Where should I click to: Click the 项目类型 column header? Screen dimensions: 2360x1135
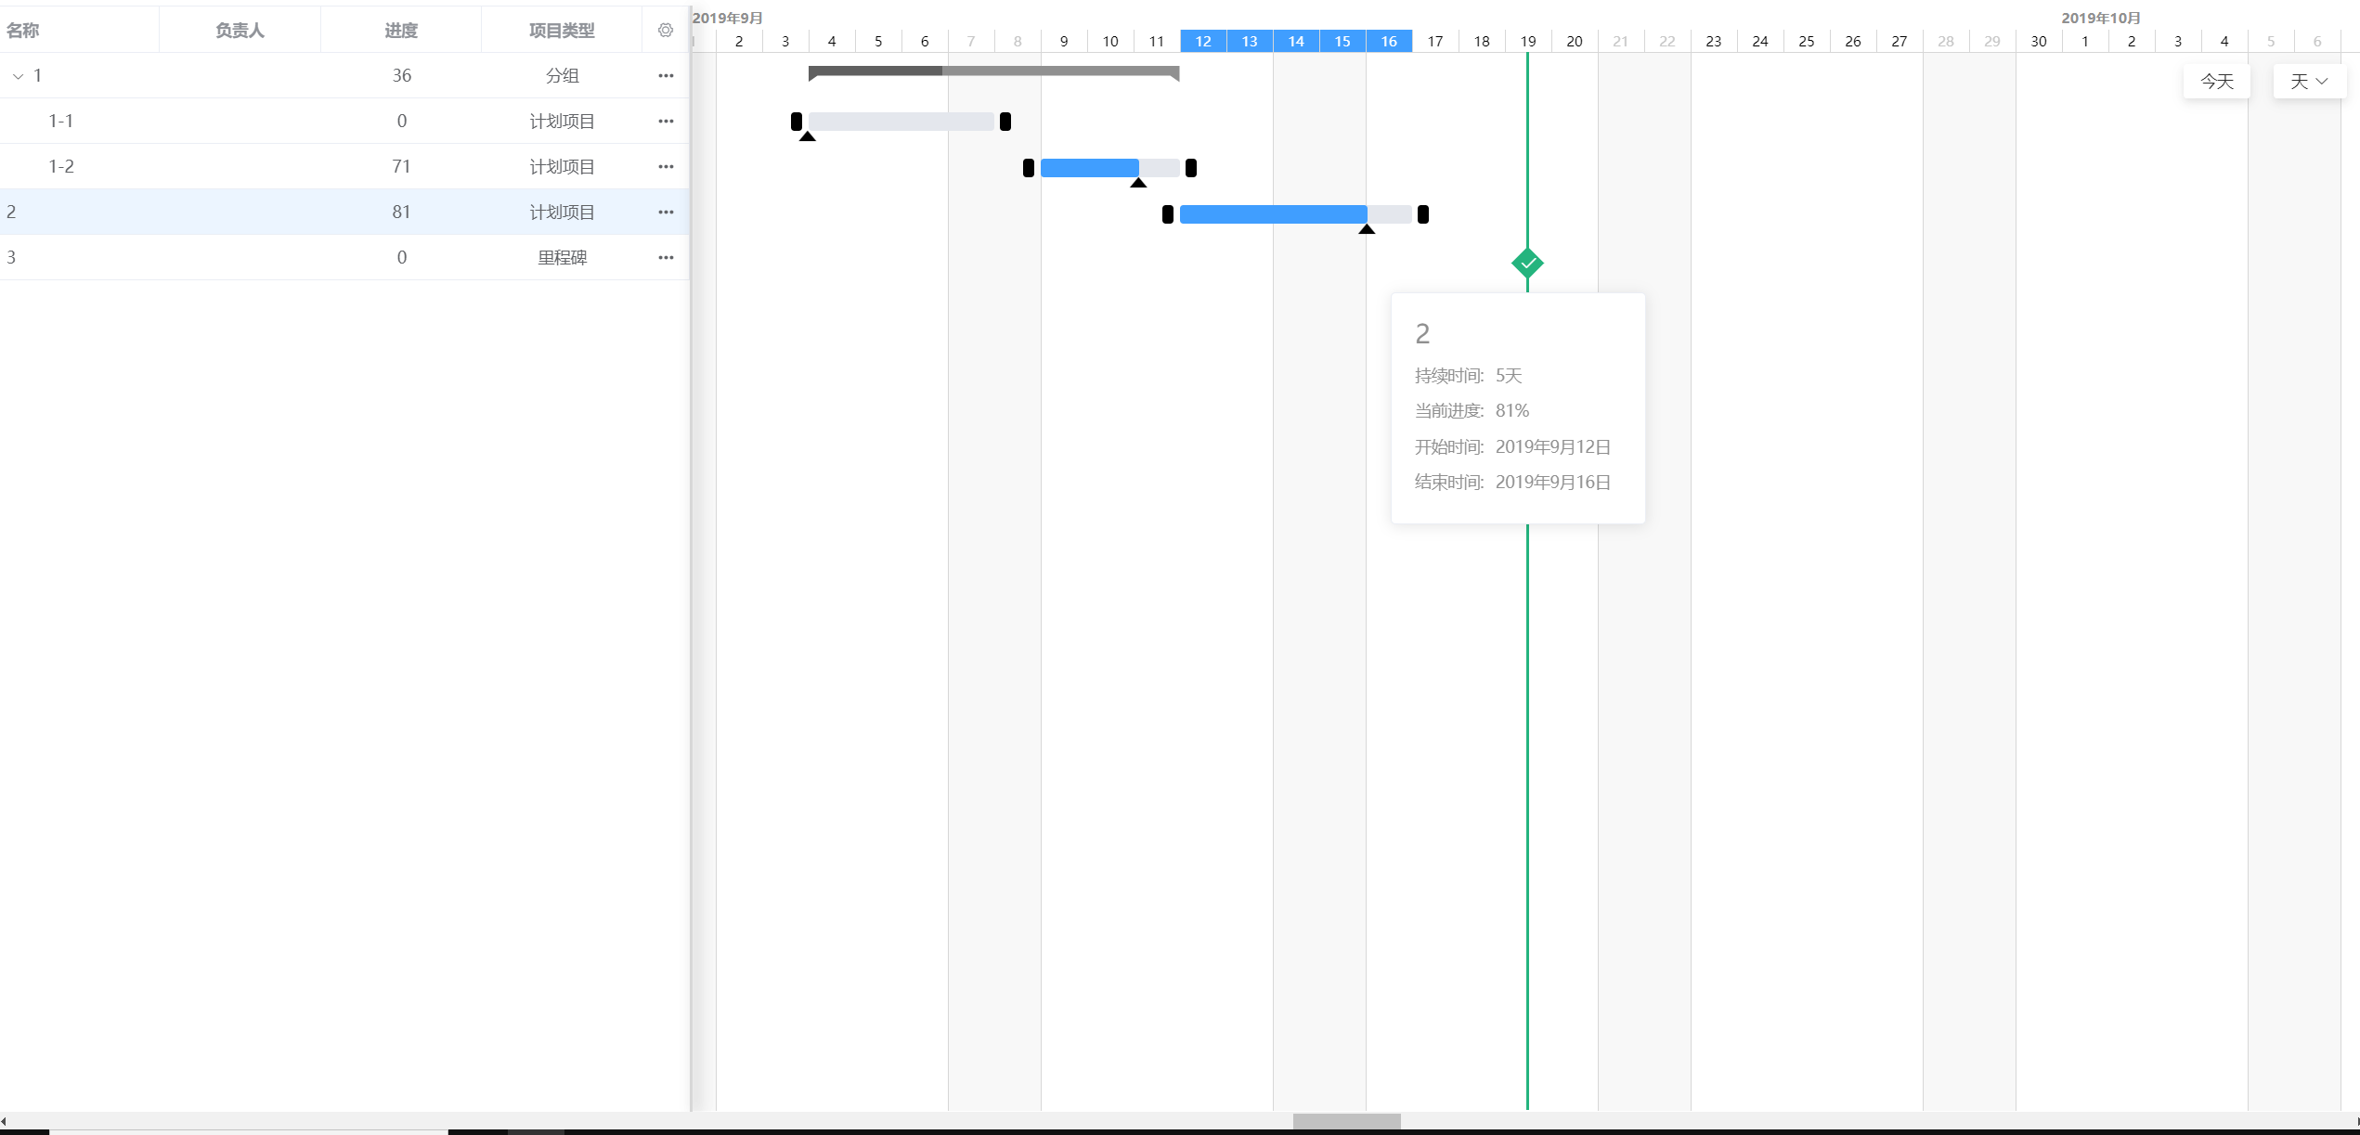[x=562, y=31]
